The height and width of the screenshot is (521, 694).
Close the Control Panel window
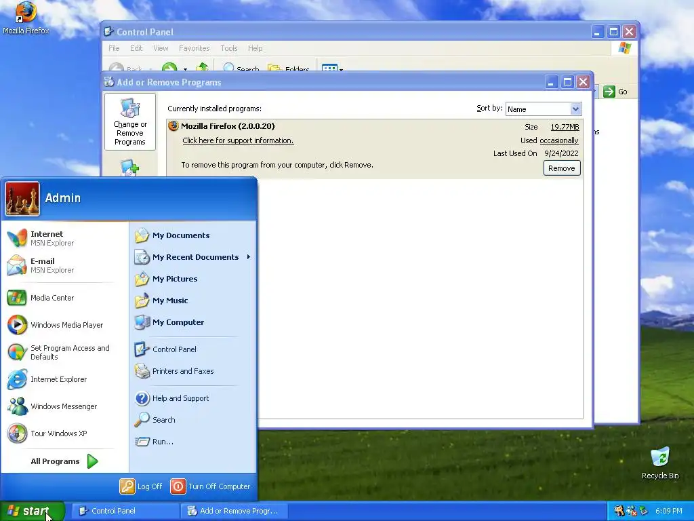pyautogui.click(x=629, y=31)
